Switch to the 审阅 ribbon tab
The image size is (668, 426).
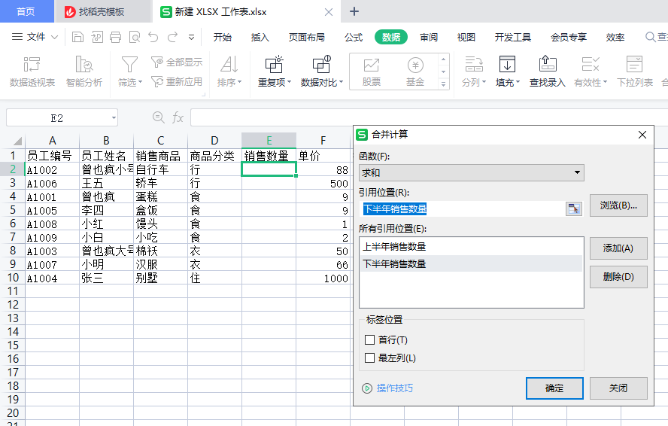[429, 38]
